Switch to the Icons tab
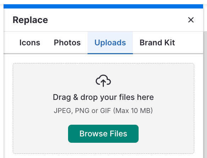The height and width of the screenshot is (158, 207). point(30,43)
